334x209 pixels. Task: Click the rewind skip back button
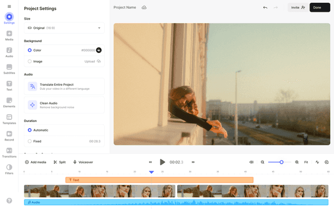[150, 162]
